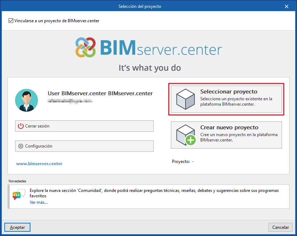Click the Seleccionar proyecto cube icon
The width and height of the screenshot is (297, 236).
coord(186,99)
